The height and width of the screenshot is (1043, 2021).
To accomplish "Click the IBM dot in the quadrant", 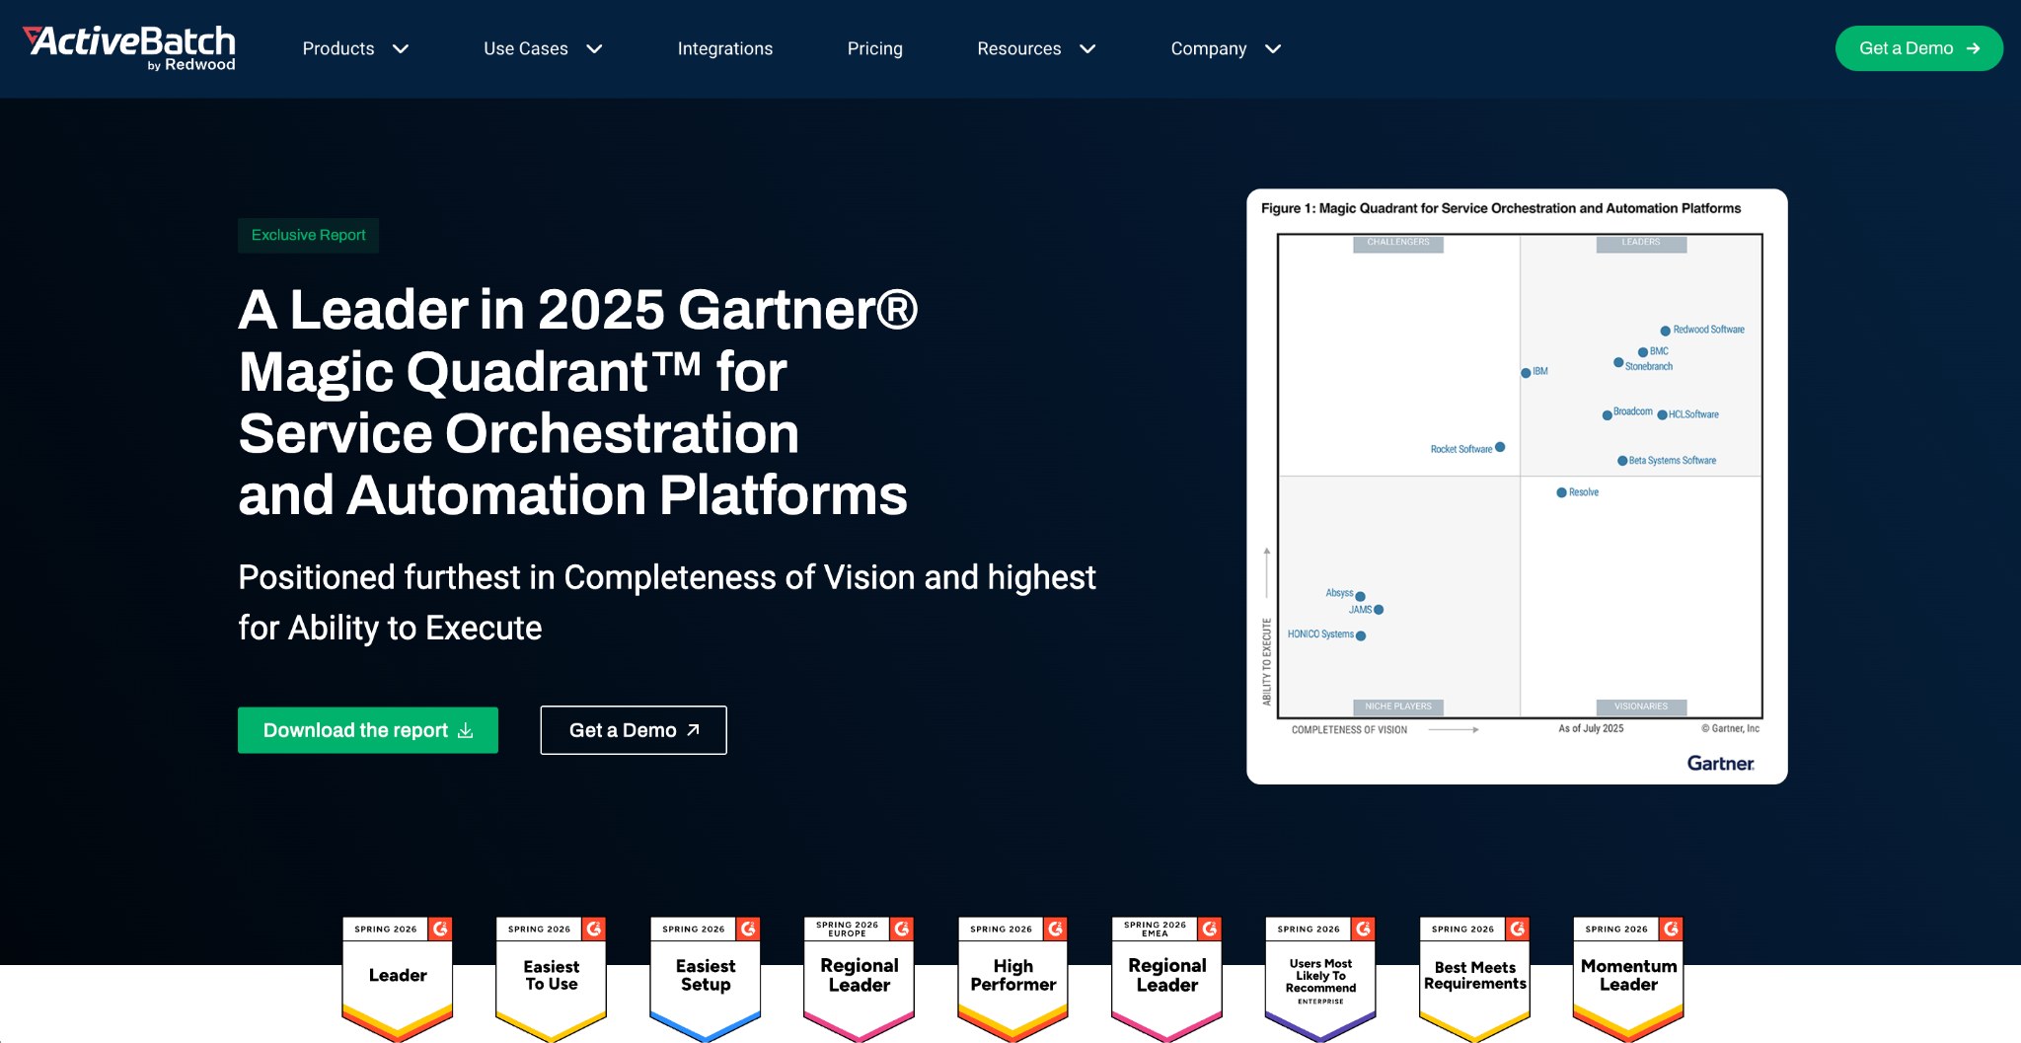I will [1526, 372].
